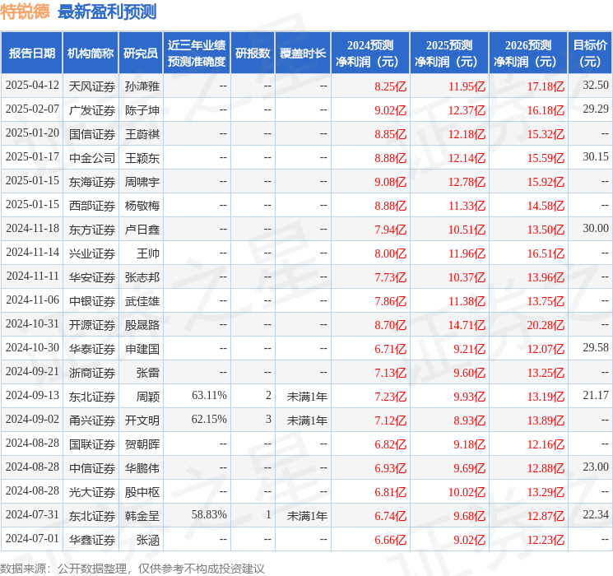Click target price 23.00
The height and width of the screenshot is (576, 613).
[x=596, y=467]
